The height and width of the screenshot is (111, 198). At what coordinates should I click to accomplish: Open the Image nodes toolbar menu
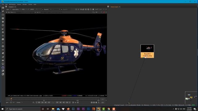pyautogui.click(x=3, y=8)
